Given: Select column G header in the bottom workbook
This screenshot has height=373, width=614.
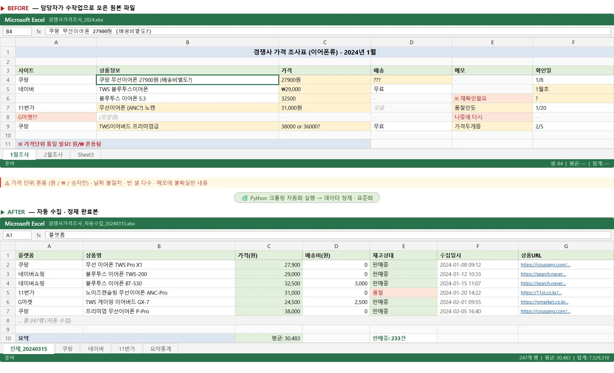Looking at the screenshot, I should click(x=566, y=246).
